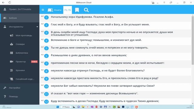Click the verse 2 number circle
194x109 pixels.
click(46, 25)
